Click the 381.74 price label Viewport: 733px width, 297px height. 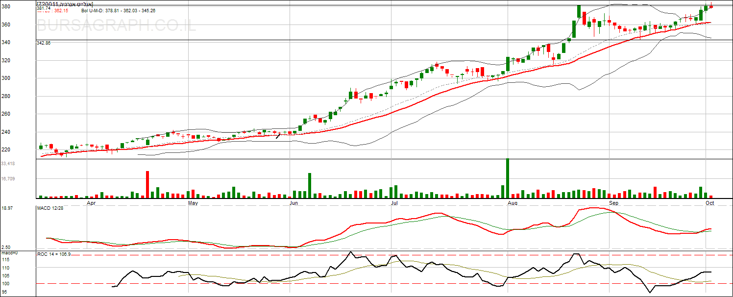[x=44, y=8]
